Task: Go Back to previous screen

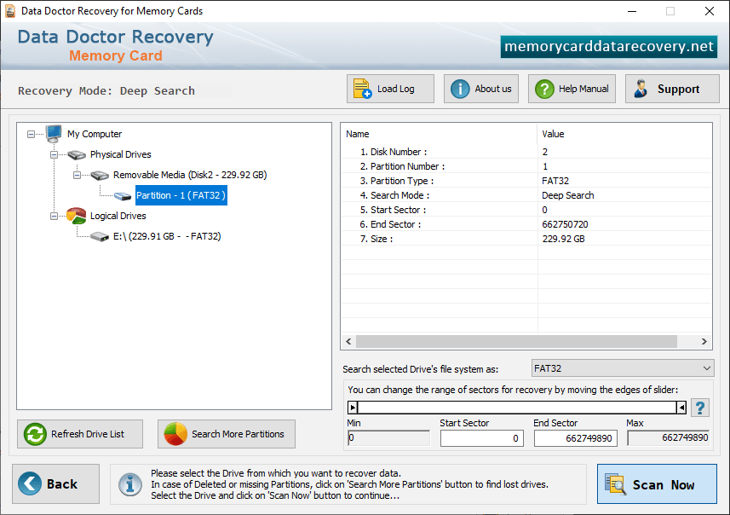Action: (56, 483)
